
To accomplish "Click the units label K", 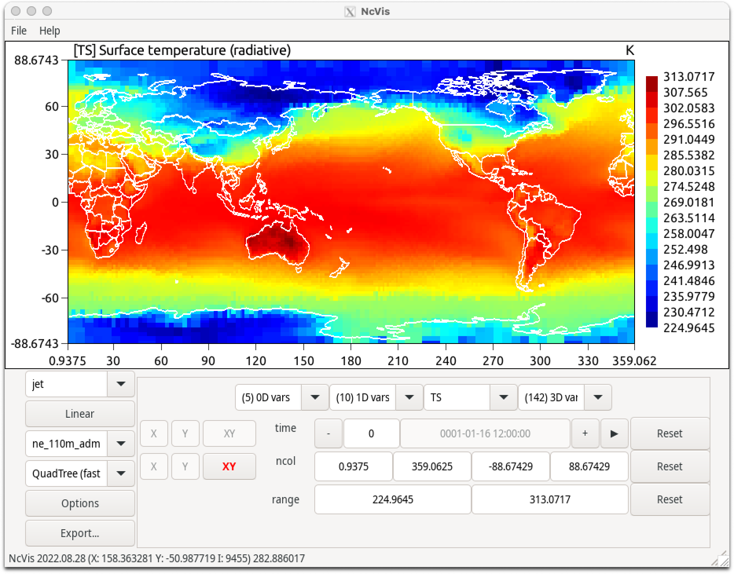I will [629, 51].
